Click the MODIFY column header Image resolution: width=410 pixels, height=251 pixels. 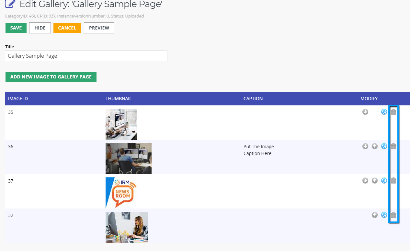pos(369,99)
